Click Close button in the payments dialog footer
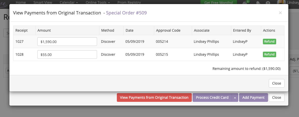299x117 pixels. tap(276, 83)
